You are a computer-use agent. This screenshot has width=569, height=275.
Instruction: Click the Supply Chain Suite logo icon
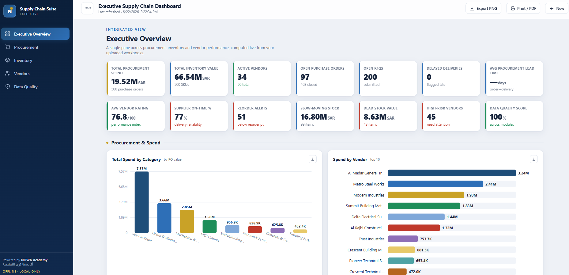(x=10, y=11)
